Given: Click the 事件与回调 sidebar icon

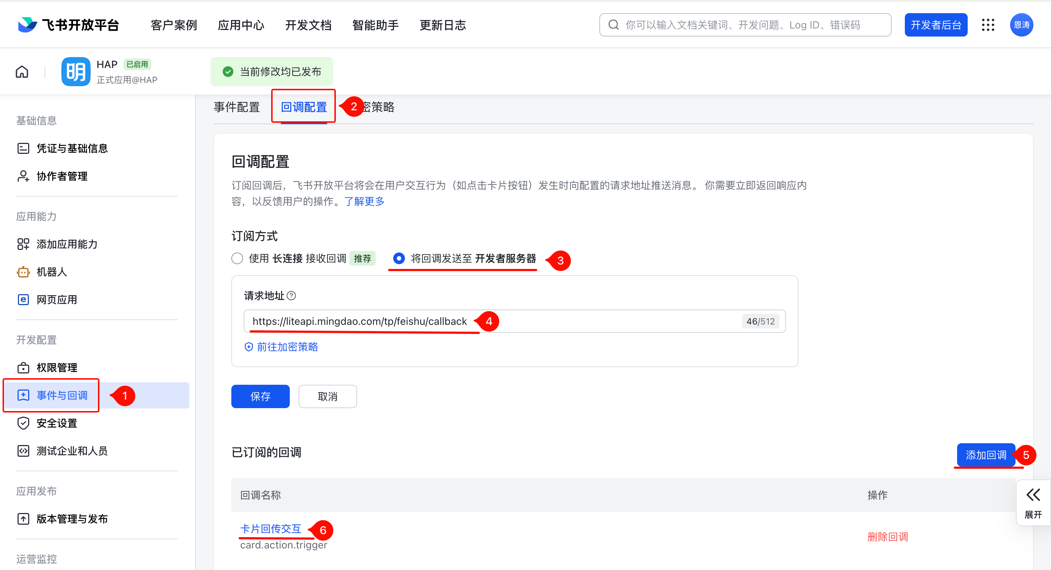Looking at the screenshot, I should 23,395.
